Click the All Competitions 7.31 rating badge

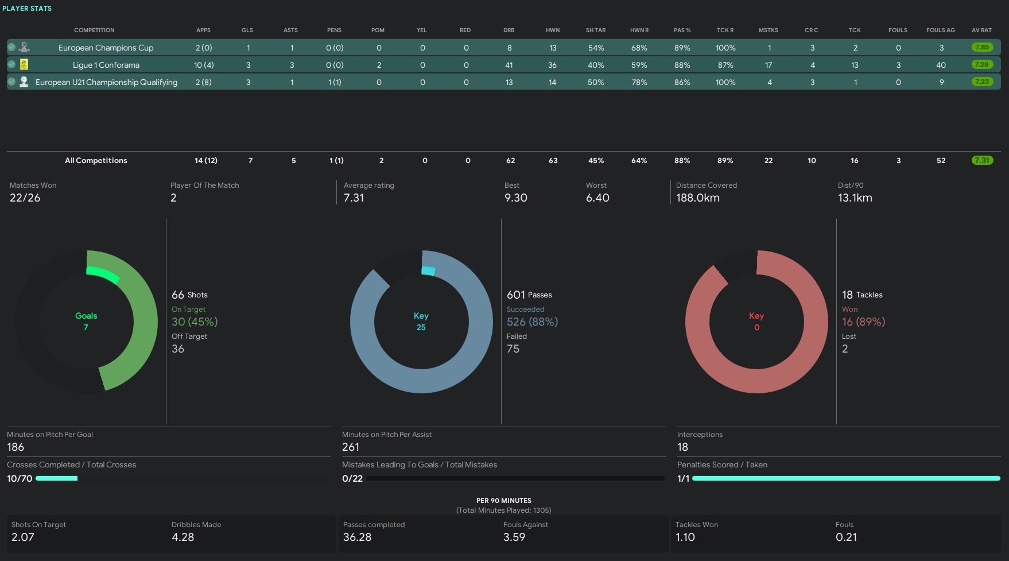tap(981, 161)
